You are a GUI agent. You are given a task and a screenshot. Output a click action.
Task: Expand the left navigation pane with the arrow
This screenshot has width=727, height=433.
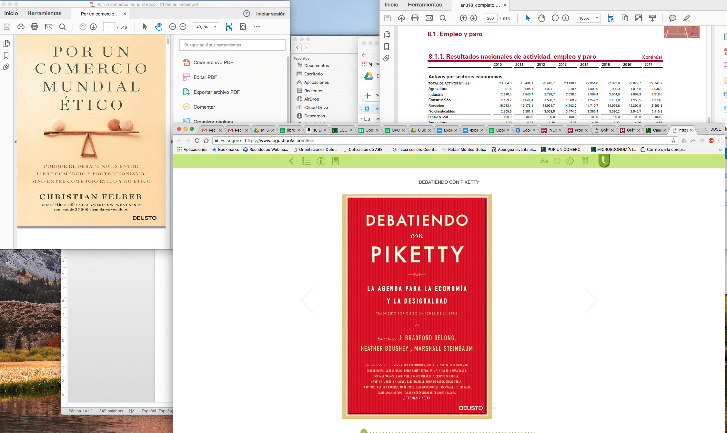[x=15, y=142]
